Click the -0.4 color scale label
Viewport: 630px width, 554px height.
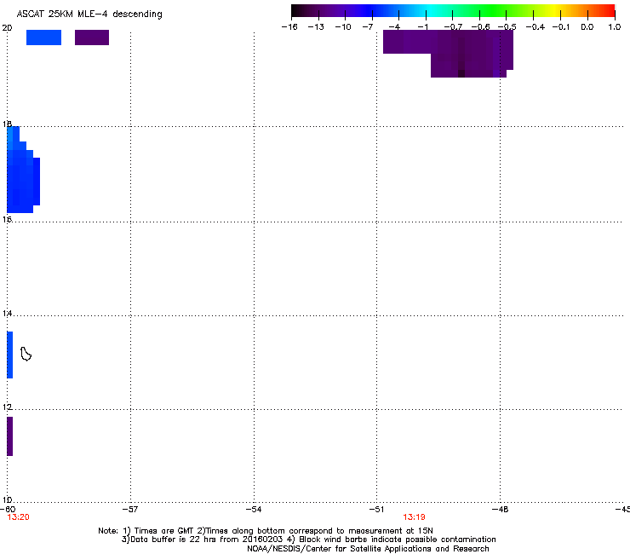coord(535,27)
